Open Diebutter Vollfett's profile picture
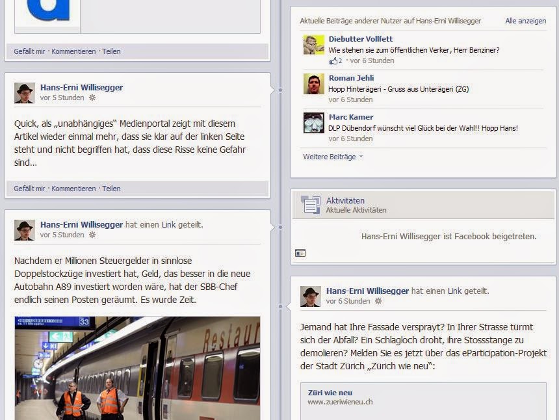This screenshot has width=559, height=420. [314, 45]
